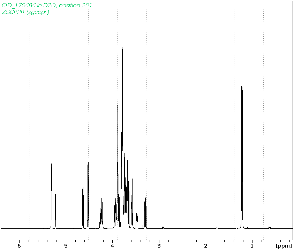
Task: Click the '[ppm]' axis unit label
Action: 284,246
